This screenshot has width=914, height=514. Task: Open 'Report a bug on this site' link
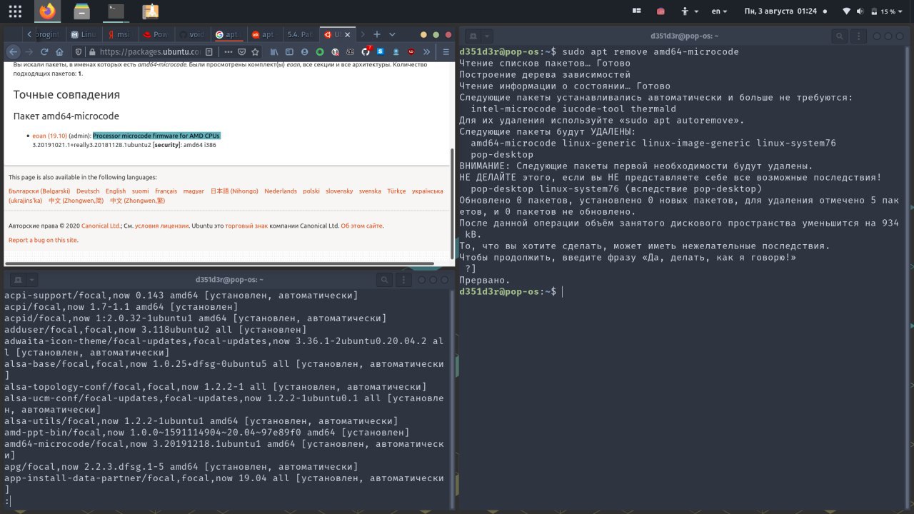tap(43, 240)
